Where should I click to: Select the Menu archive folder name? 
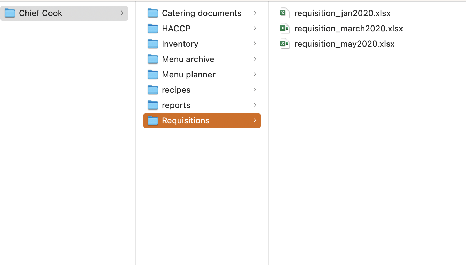coord(188,59)
